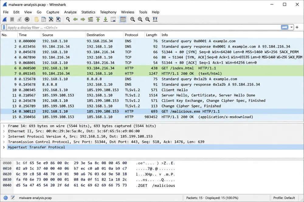
Task: Click the Profile: Default status bar entry
Action: click(284, 198)
